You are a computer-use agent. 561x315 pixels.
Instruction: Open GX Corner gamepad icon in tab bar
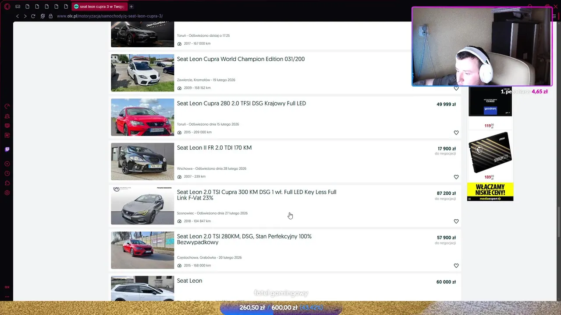coord(18,7)
